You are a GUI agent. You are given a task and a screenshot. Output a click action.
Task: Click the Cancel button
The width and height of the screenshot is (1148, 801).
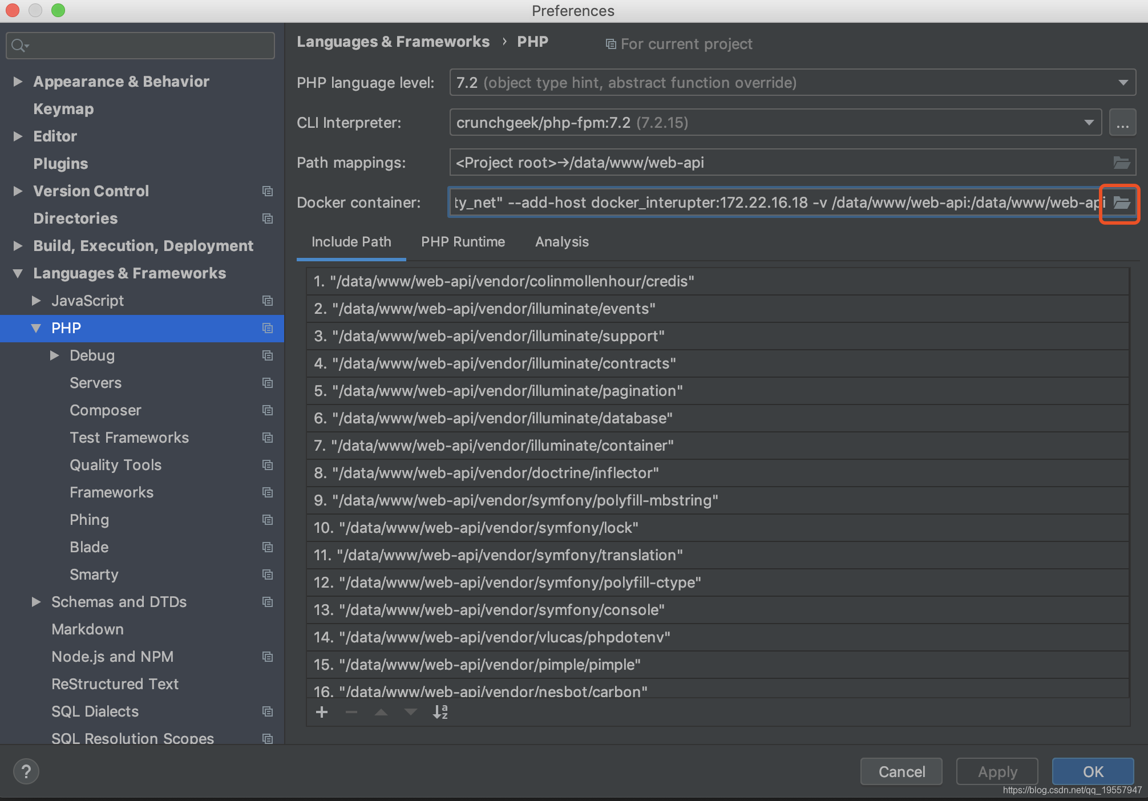(x=902, y=772)
